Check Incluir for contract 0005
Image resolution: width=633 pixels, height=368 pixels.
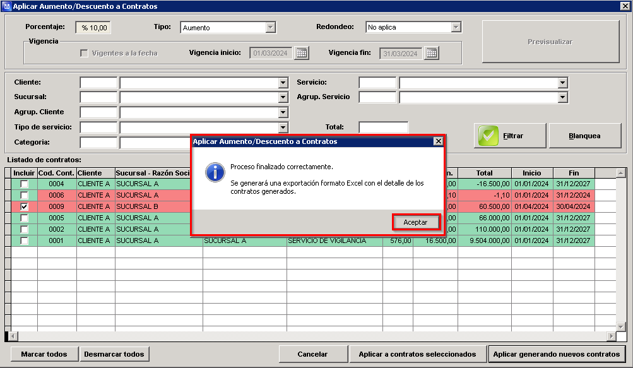[x=24, y=218]
